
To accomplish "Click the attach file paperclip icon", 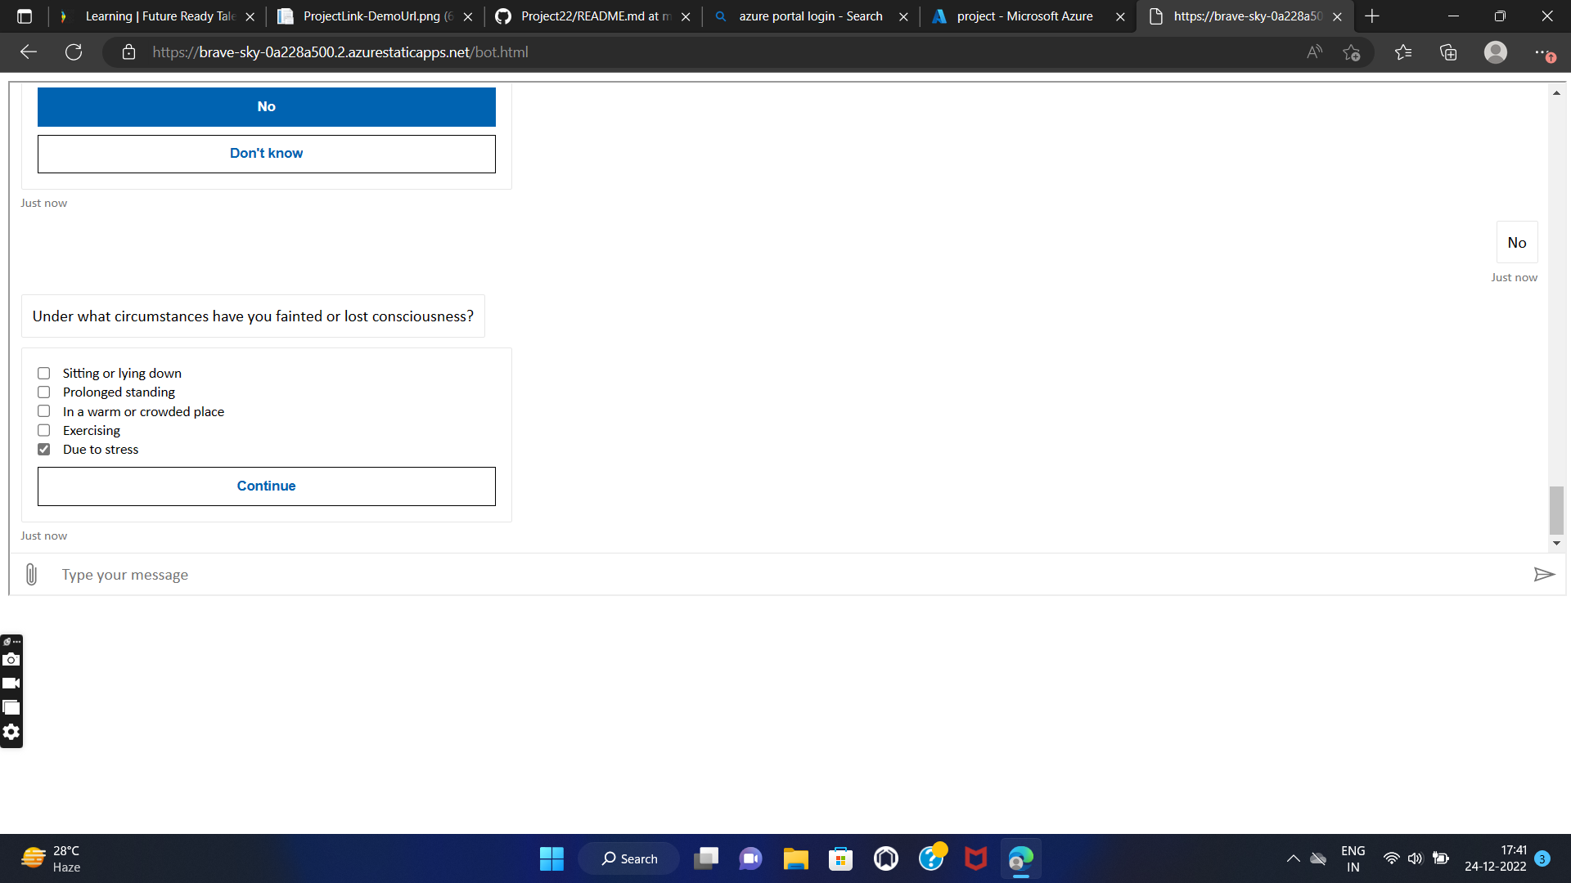I will [x=31, y=575].
